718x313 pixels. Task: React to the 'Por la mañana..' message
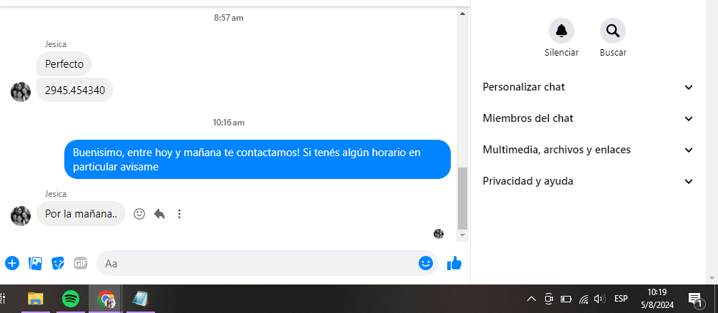tap(139, 214)
